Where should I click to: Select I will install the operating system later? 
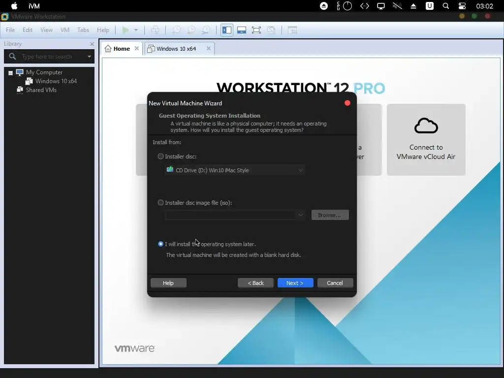click(x=161, y=244)
